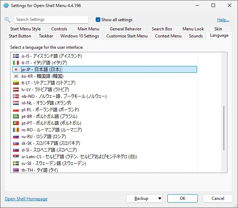Click the Iceland flag icon
Image resolution: width=238 pixels, height=208 pixels.
(16, 56)
